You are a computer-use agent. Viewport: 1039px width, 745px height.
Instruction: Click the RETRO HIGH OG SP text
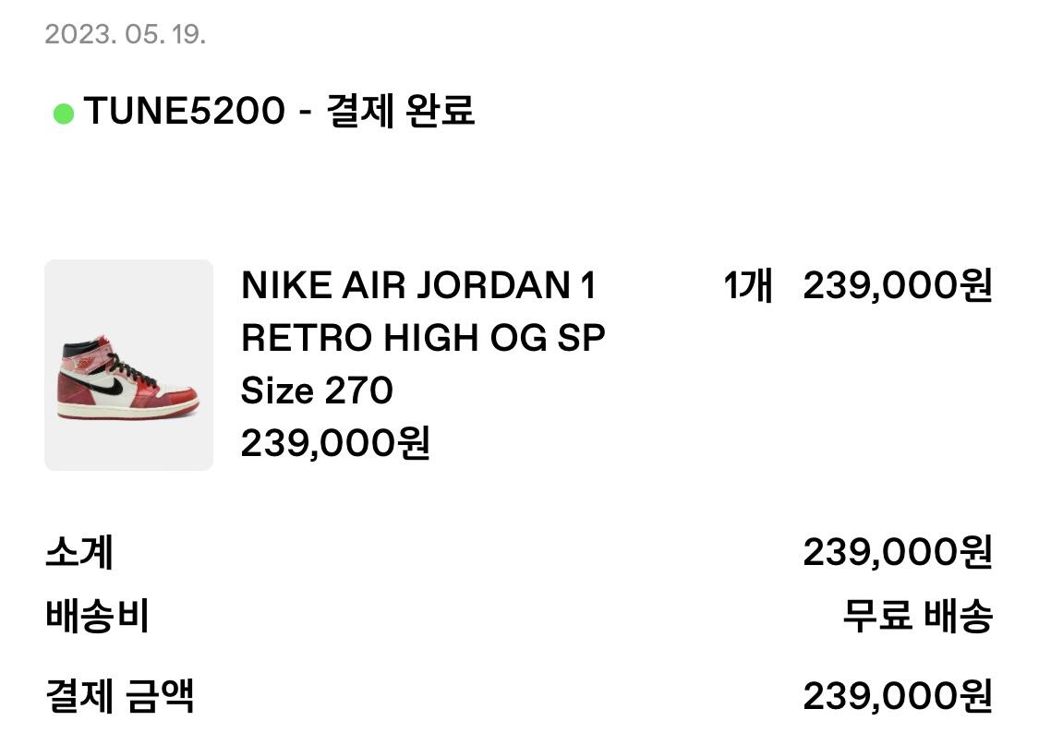[x=423, y=339]
